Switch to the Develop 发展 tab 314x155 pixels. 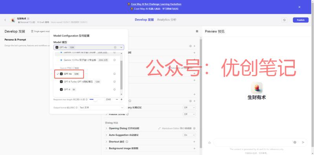(x=144, y=20)
